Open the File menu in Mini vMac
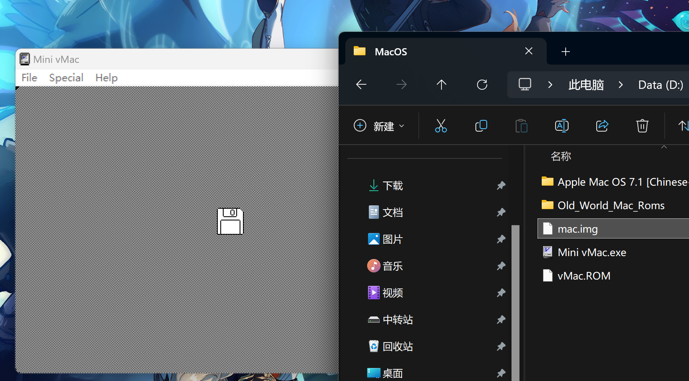Viewport: 689px width, 381px height. [29, 78]
